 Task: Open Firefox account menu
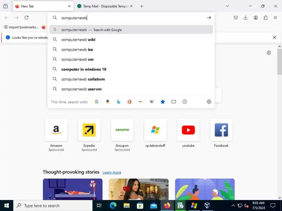256,18
